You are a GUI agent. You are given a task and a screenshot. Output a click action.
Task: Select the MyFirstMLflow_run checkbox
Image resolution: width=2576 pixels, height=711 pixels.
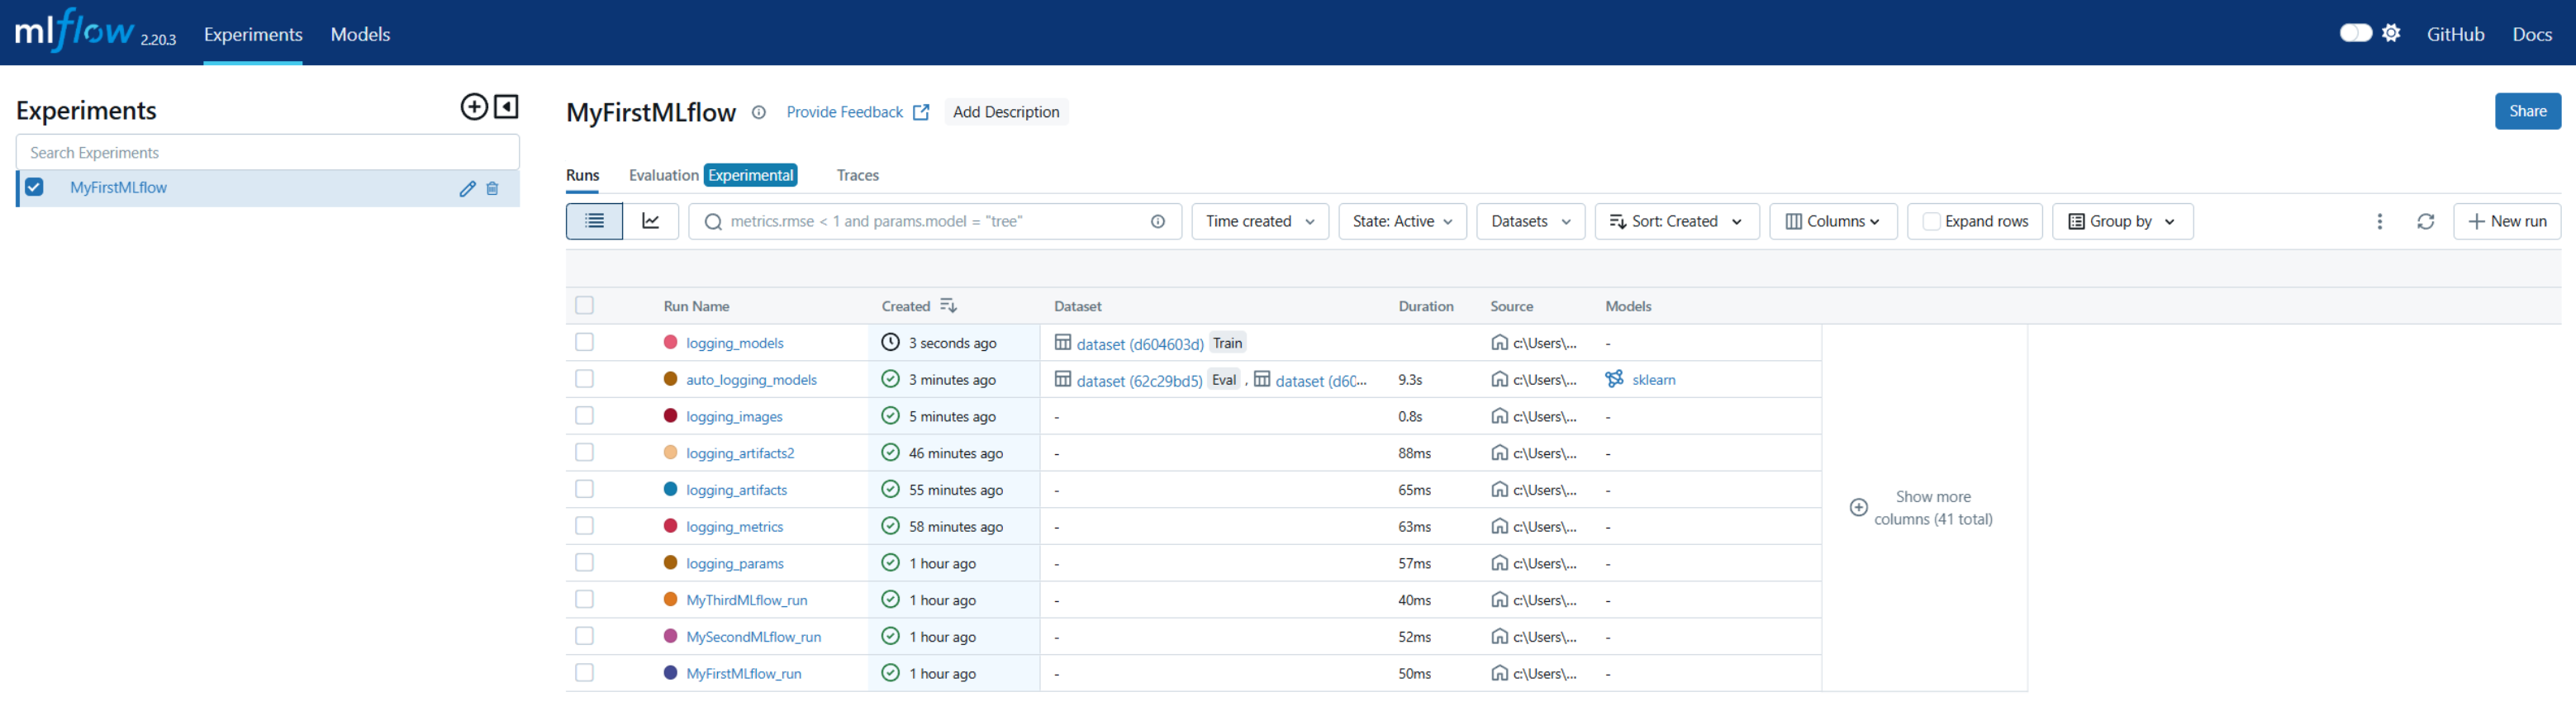point(585,673)
